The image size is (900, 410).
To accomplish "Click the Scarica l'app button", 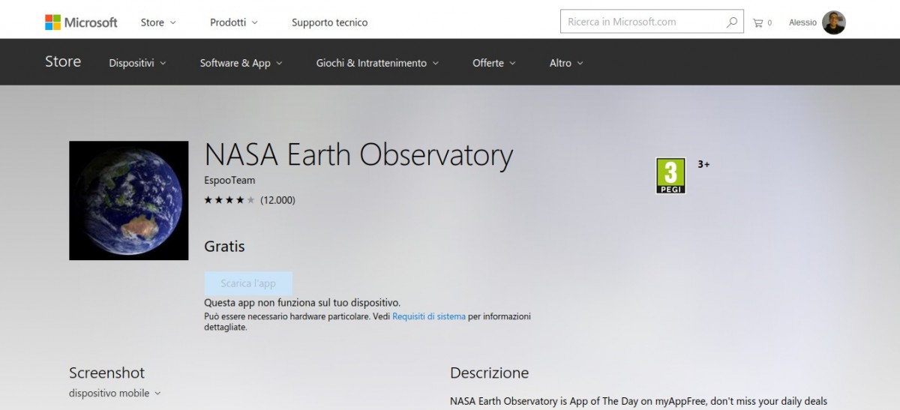I will pos(248,283).
